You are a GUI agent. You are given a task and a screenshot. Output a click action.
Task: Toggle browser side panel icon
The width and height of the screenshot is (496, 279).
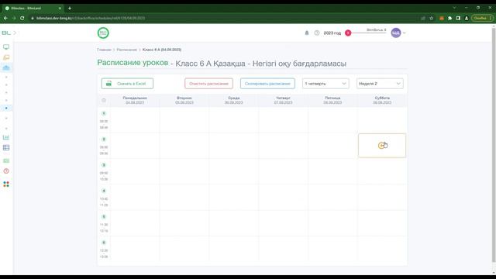point(458,18)
